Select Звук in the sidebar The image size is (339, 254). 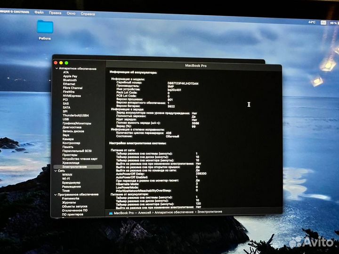coord(66,135)
